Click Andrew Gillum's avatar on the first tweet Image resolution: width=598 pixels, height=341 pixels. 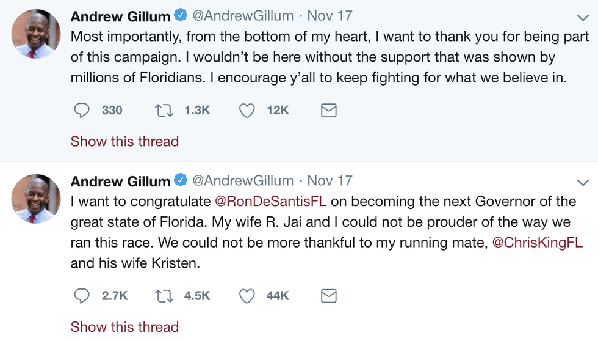[36, 34]
